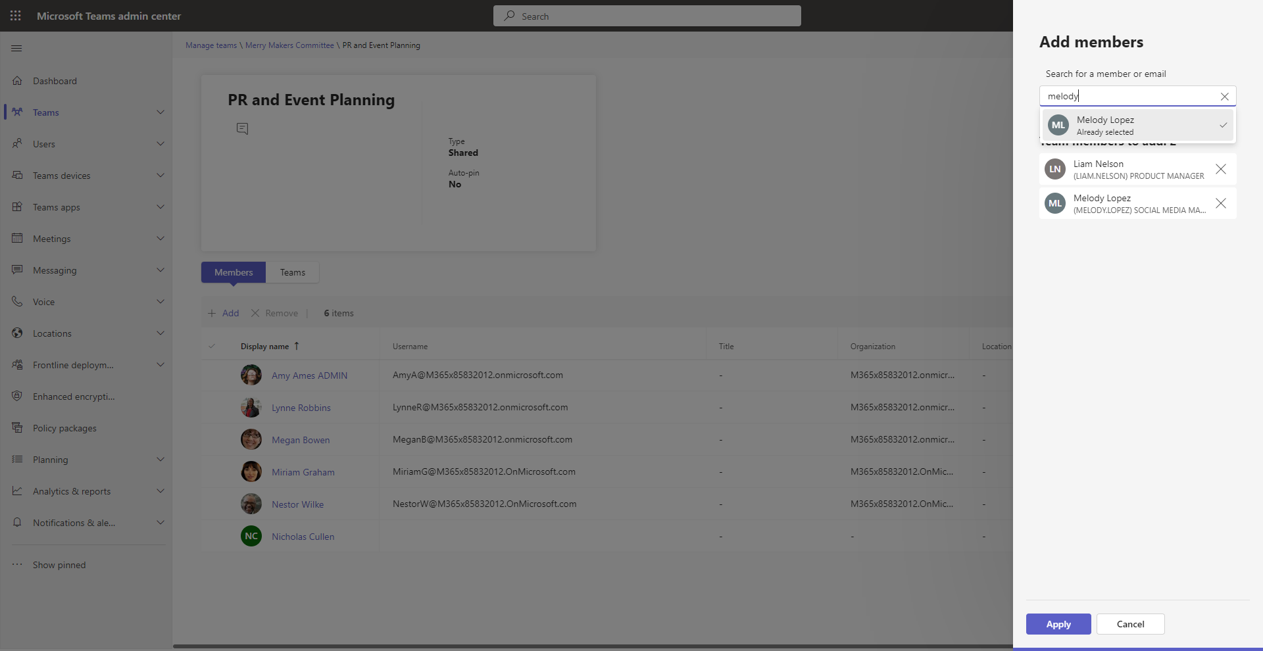This screenshot has width=1263, height=651.
Task: Click the Teams apps icon
Action: click(18, 206)
